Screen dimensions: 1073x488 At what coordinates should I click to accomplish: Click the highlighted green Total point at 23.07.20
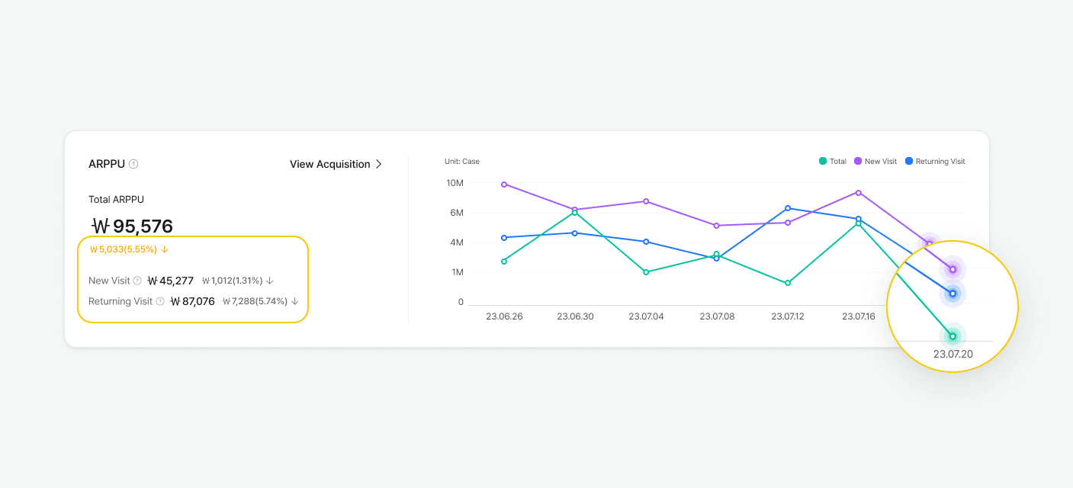point(953,336)
